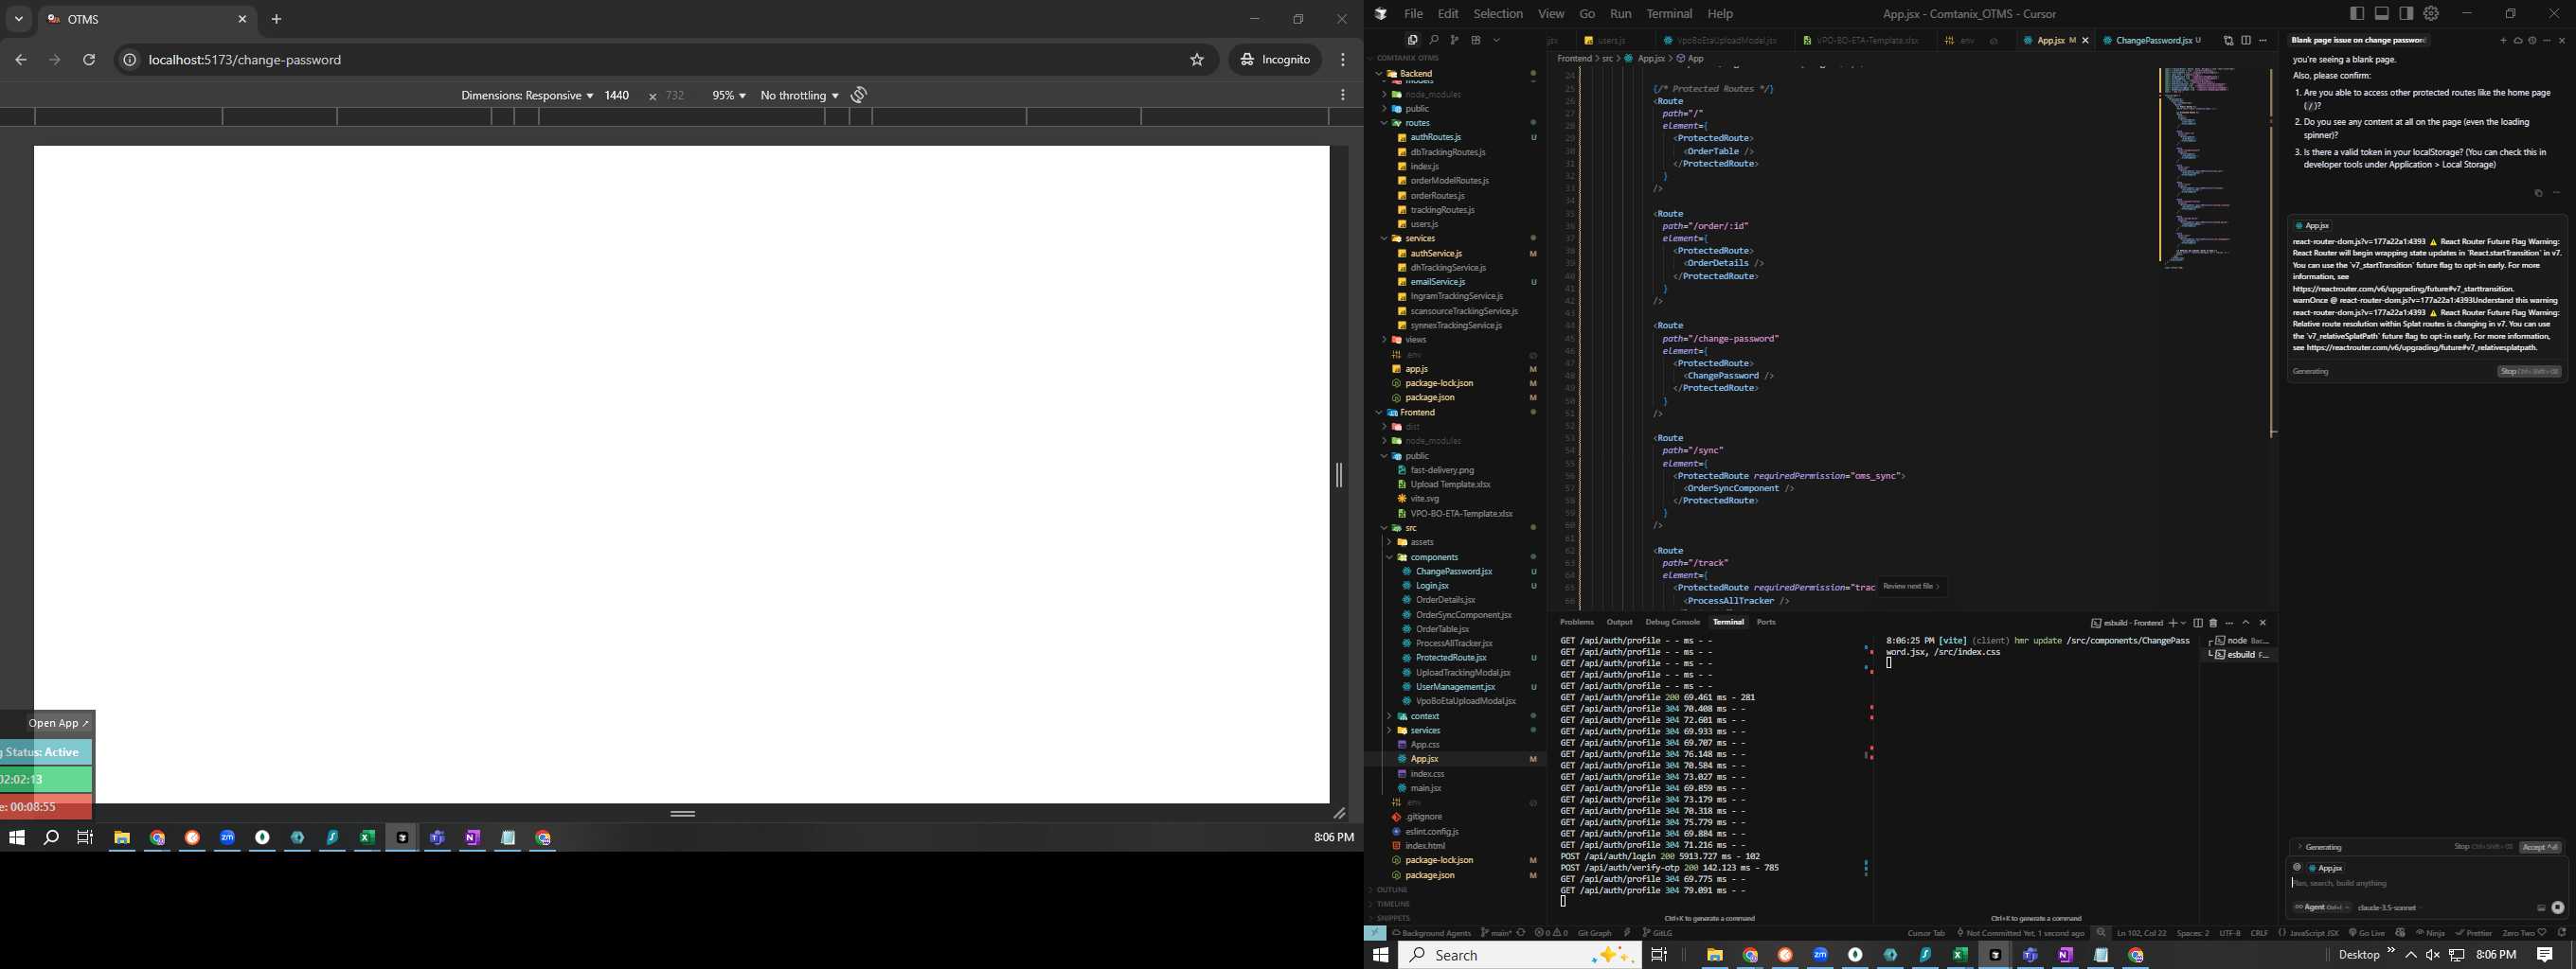Open compare changes icon in editor tab bar

[x=2228, y=40]
